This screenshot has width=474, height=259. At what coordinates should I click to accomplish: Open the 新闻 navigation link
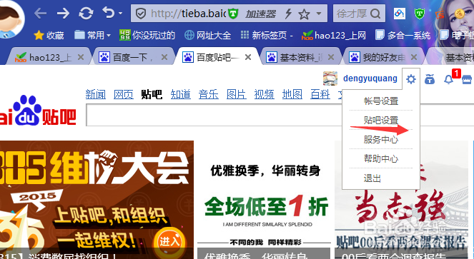pos(96,94)
